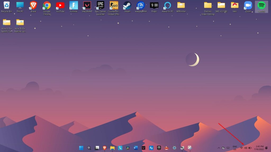Select the Counter-Strike Global Offensive icon
Image resolution: width=271 pixels, height=152 pixels.
(114, 6)
